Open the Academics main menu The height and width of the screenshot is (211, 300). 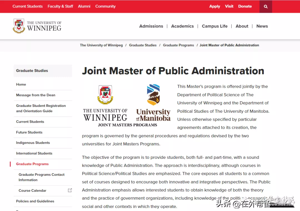click(182, 26)
